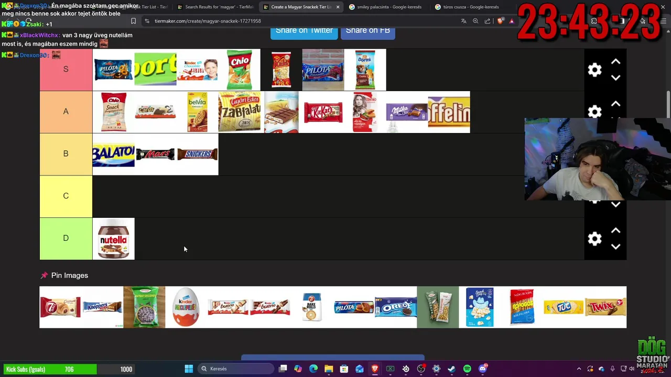This screenshot has height=377, width=671.
Task: Pick the Zabfalatok pack in A tier
Action: tap(240, 112)
